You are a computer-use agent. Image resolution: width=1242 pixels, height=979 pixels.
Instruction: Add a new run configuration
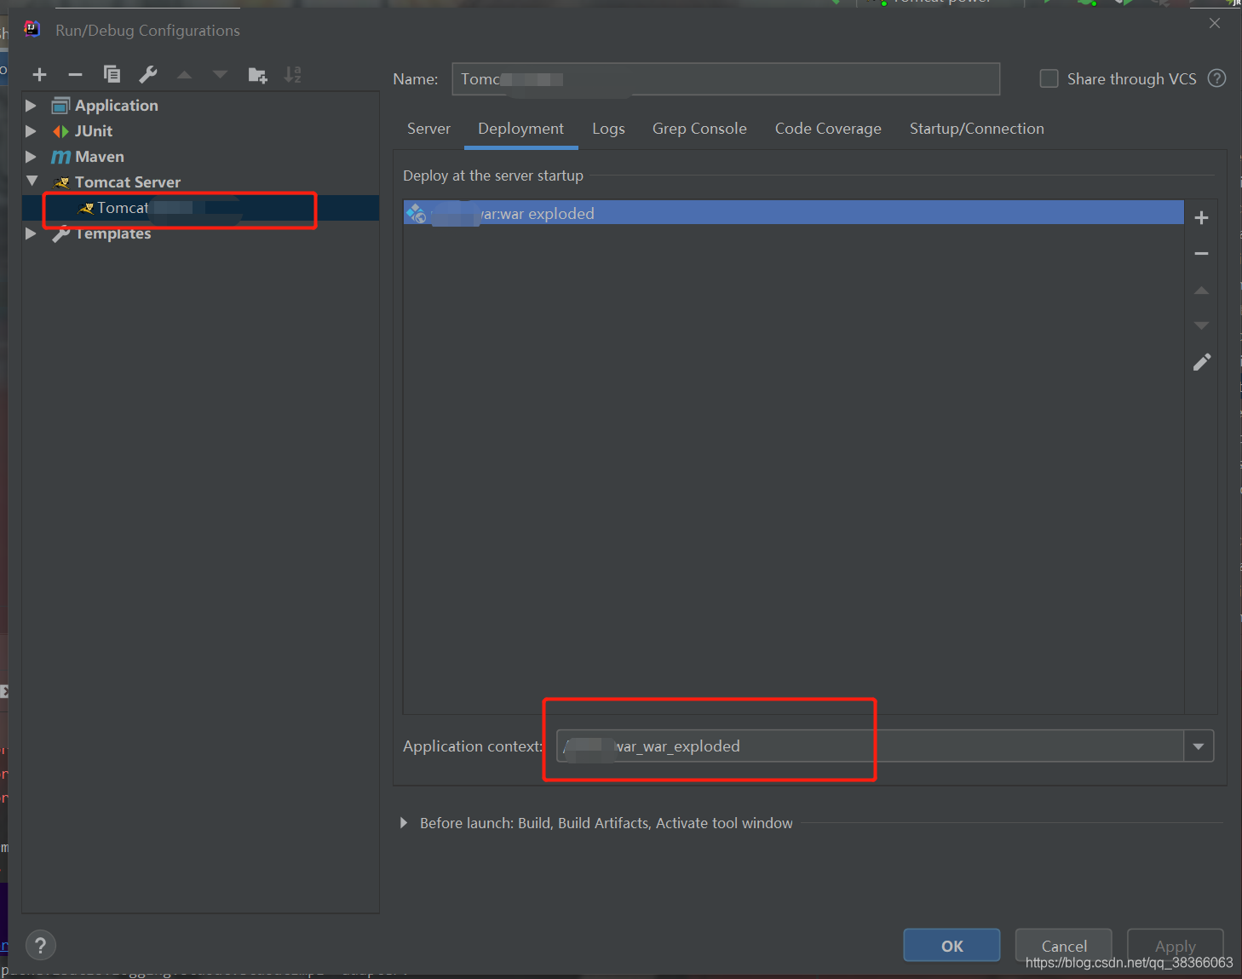coord(39,75)
